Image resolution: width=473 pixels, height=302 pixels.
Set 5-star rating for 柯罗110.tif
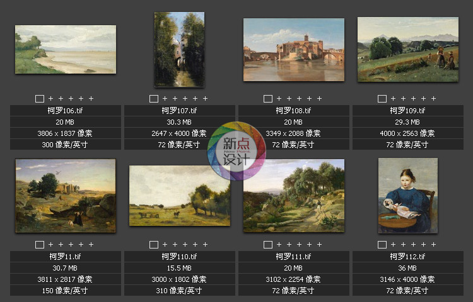205,244
